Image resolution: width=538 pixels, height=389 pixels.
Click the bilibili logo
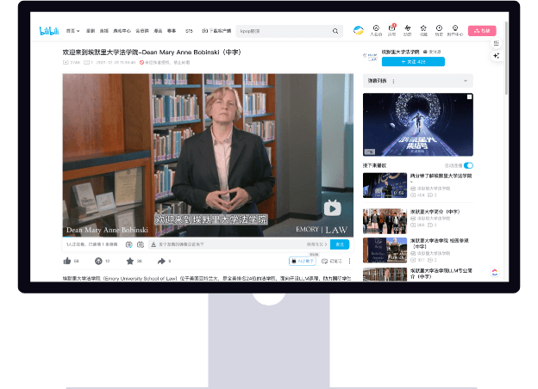[x=49, y=31]
